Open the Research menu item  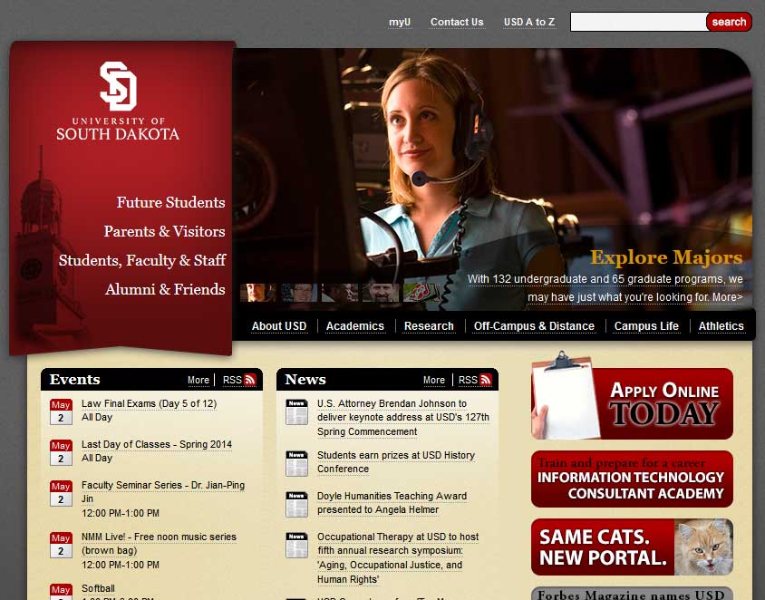(x=429, y=326)
